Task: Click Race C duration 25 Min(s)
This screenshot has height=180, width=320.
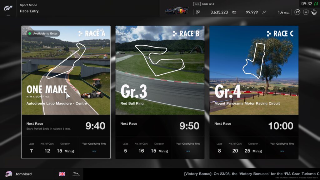Action: click(x=253, y=151)
